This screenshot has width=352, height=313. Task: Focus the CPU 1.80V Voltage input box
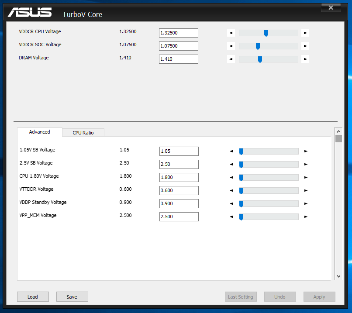click(179, 178)
